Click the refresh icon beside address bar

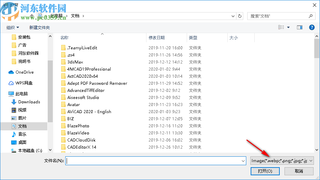click(240, 16)
